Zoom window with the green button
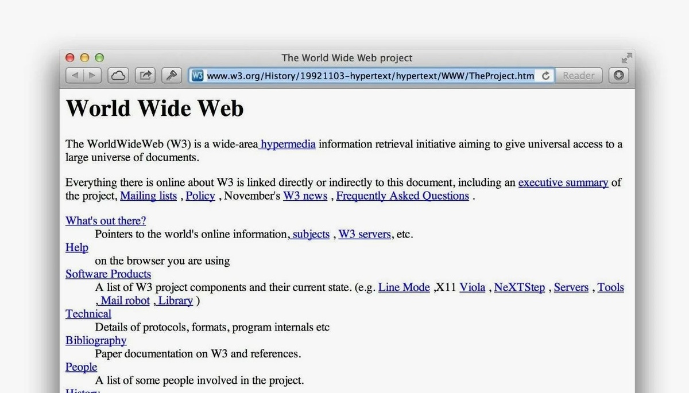689x393 pixels. pos(99,57)
